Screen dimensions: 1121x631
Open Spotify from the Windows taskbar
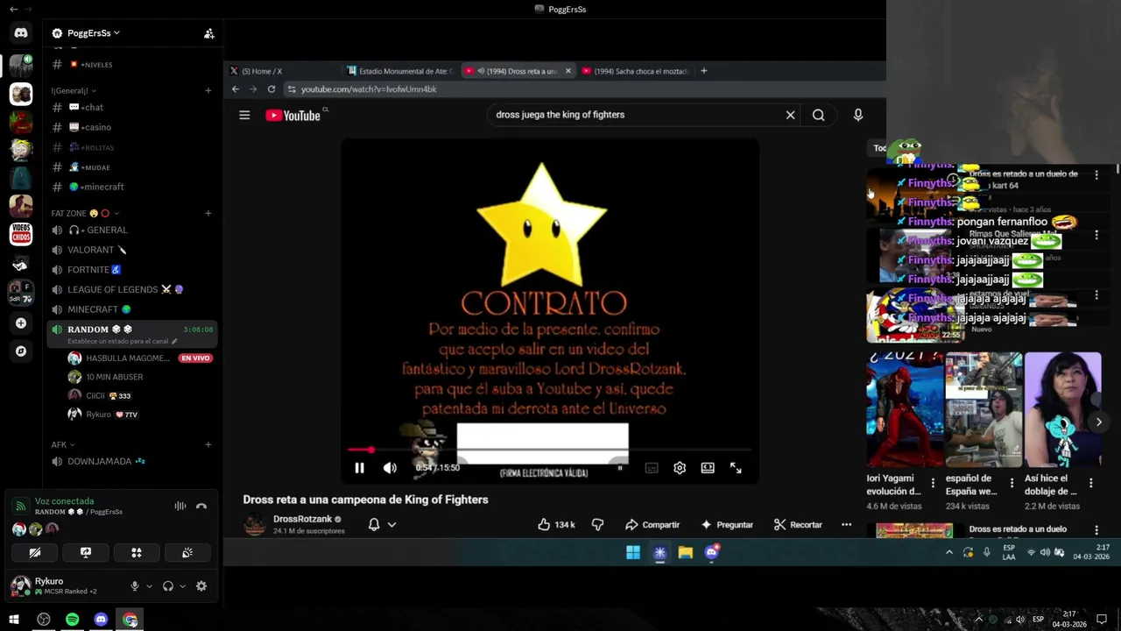pos(73,620)
